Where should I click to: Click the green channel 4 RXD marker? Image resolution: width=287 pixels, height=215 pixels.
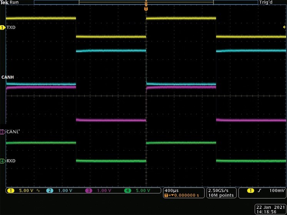click(3, 161)
